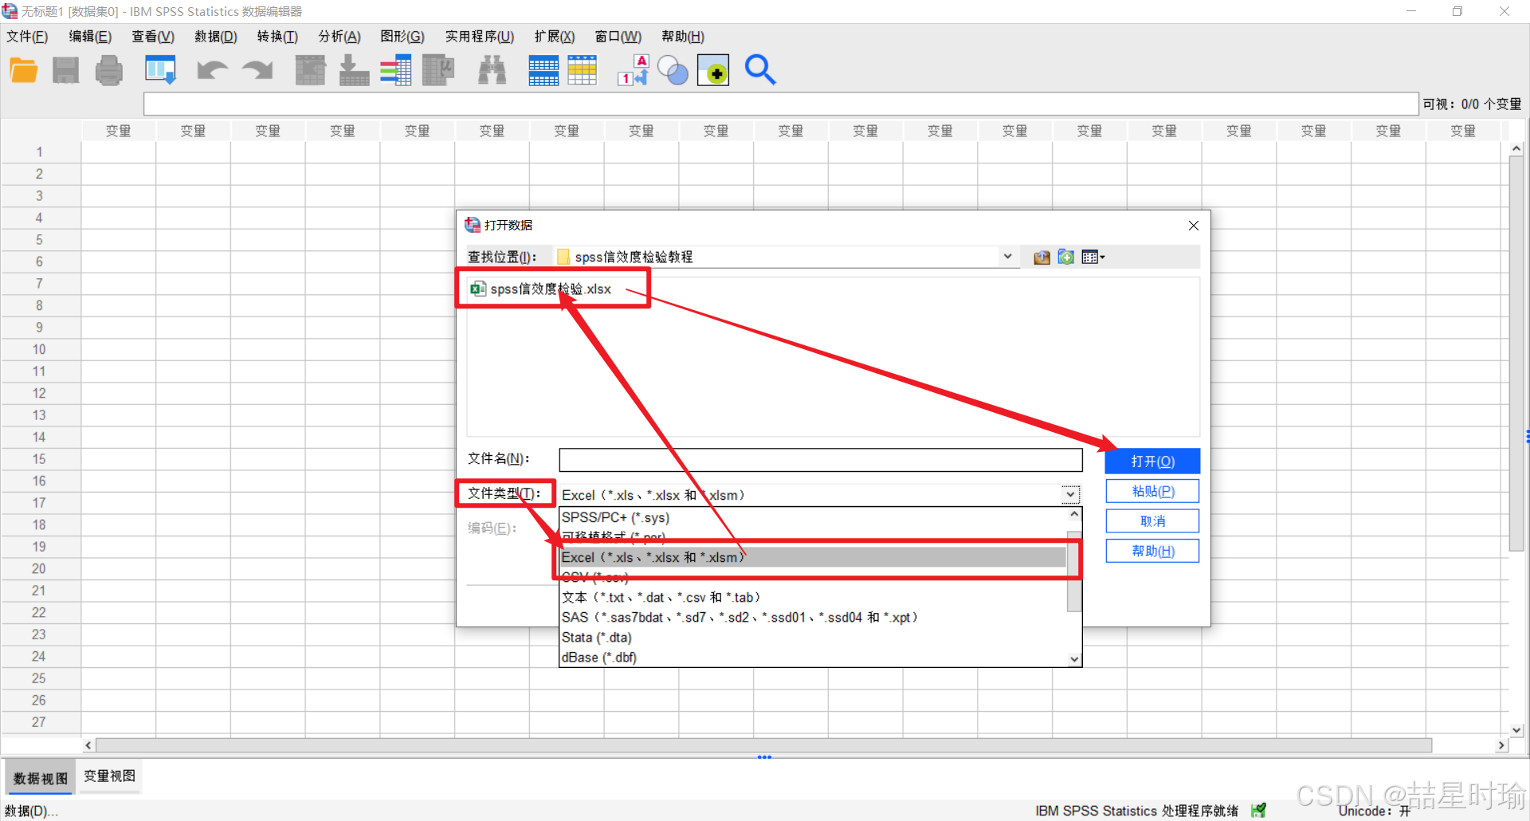Click data grid scroll right arrow
Viewport: 1530px width, 821px height.
point(1501,745)
